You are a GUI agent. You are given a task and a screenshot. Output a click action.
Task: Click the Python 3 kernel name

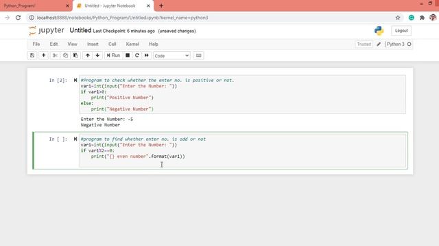(x=396, y=44)
